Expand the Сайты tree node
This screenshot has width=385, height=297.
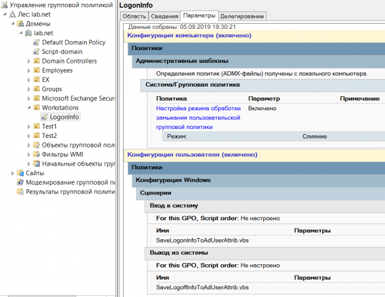[x=13, y=173]
